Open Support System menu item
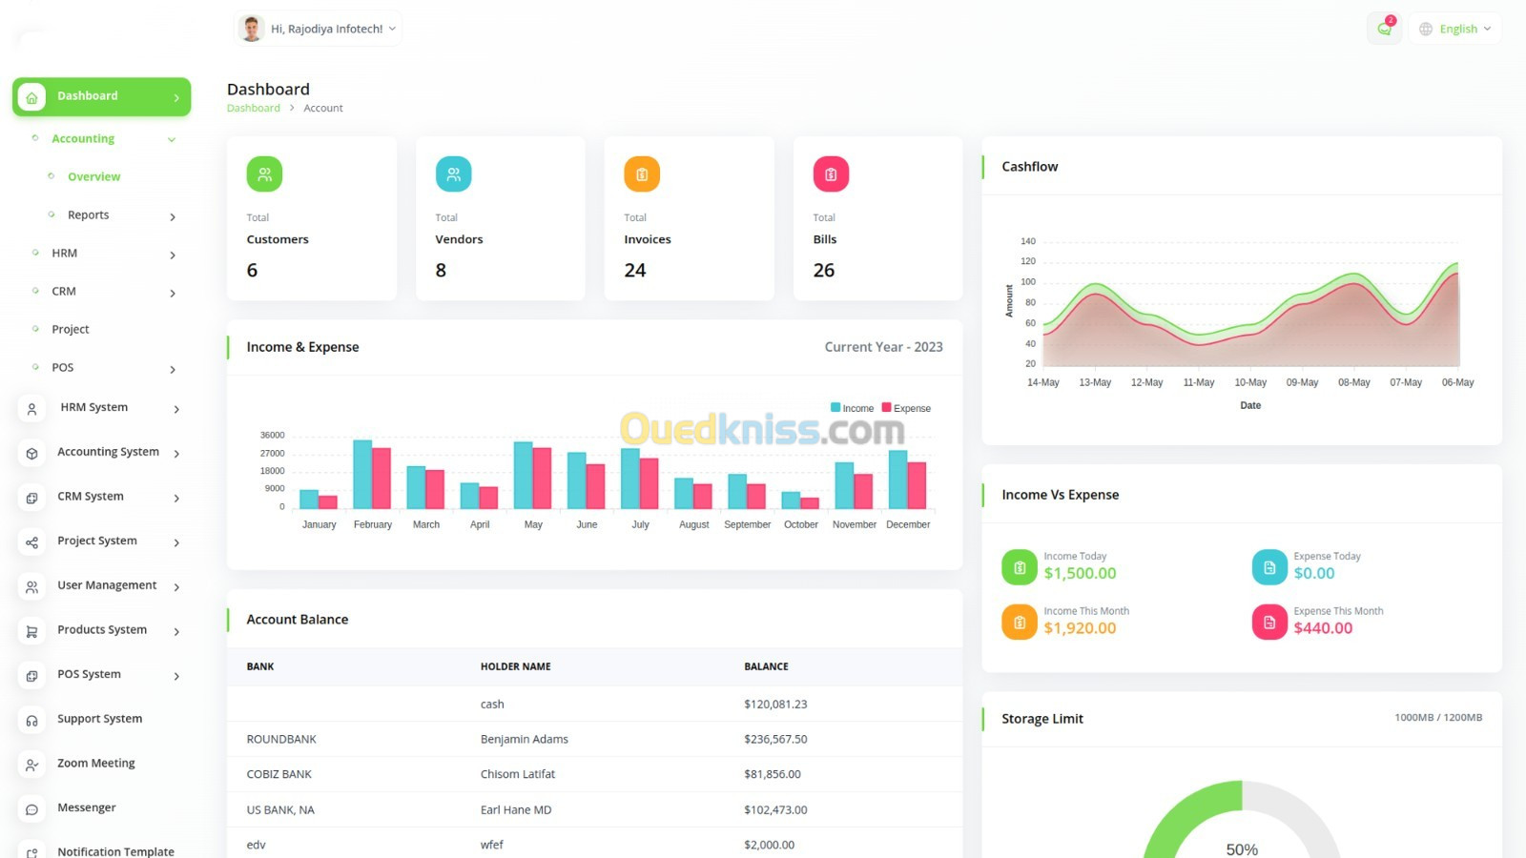1526x858 pixels. pos(100,719)
